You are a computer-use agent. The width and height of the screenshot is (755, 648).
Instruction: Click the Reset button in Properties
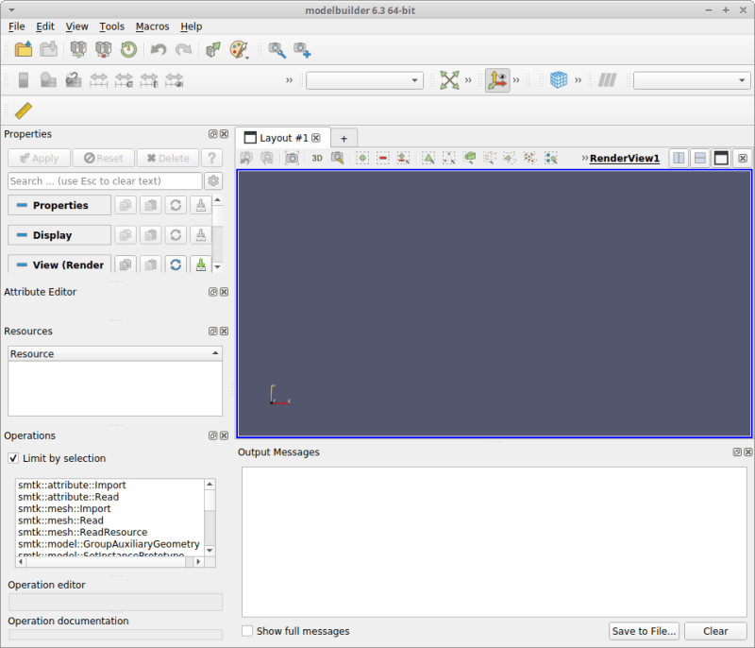pos(104,158)
